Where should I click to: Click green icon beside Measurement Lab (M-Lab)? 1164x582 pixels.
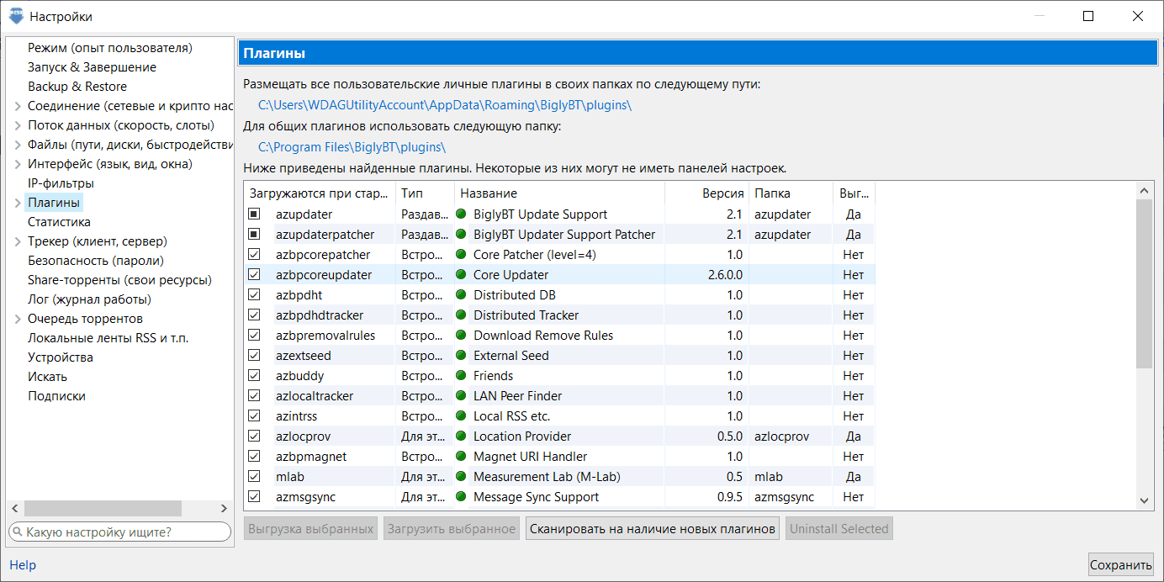461,477
